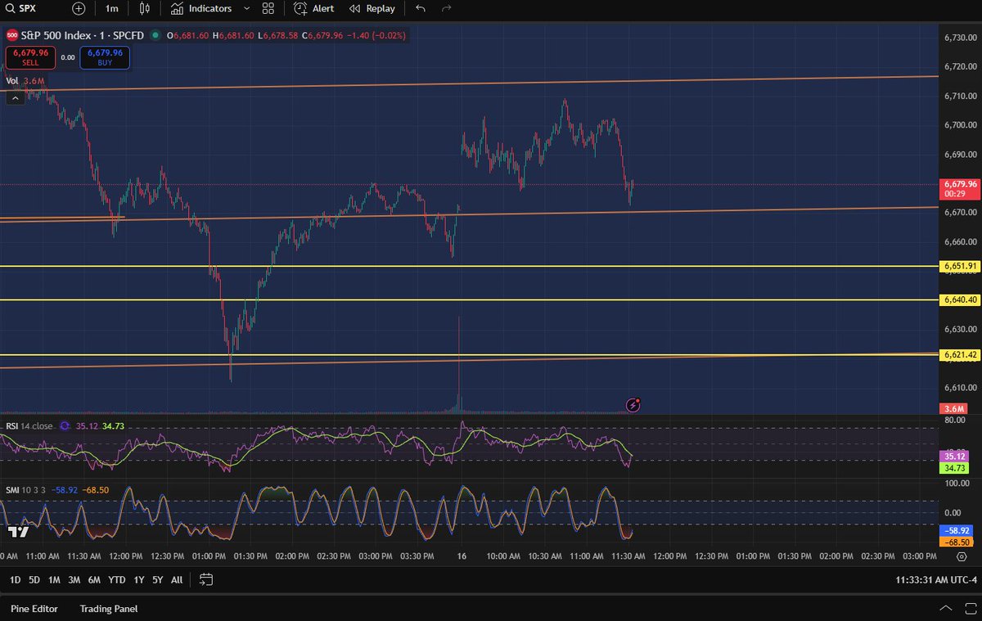Click the SMI 10 3 3 indicator legend
The width and height of the screenshot is (982, 621).
coord(25,490)
